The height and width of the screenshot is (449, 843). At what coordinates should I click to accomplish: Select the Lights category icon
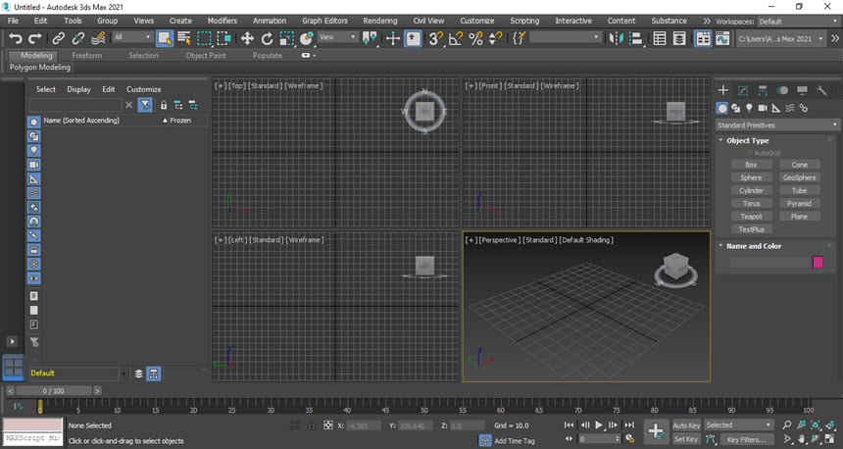[x=749, y=108]
